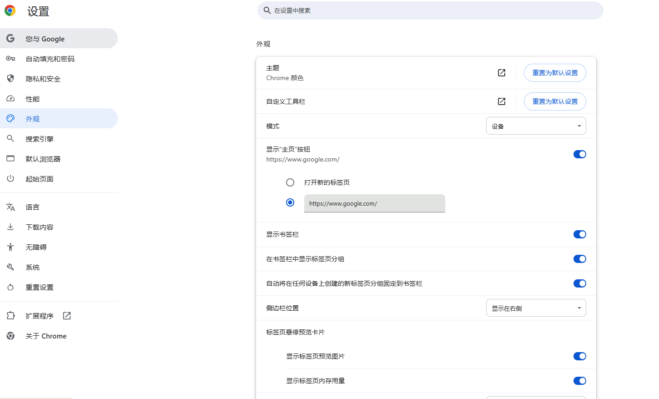The image size is (659, 399).
Task: Click 重置为默认设置 button for 主题
Action: [555, 73]
